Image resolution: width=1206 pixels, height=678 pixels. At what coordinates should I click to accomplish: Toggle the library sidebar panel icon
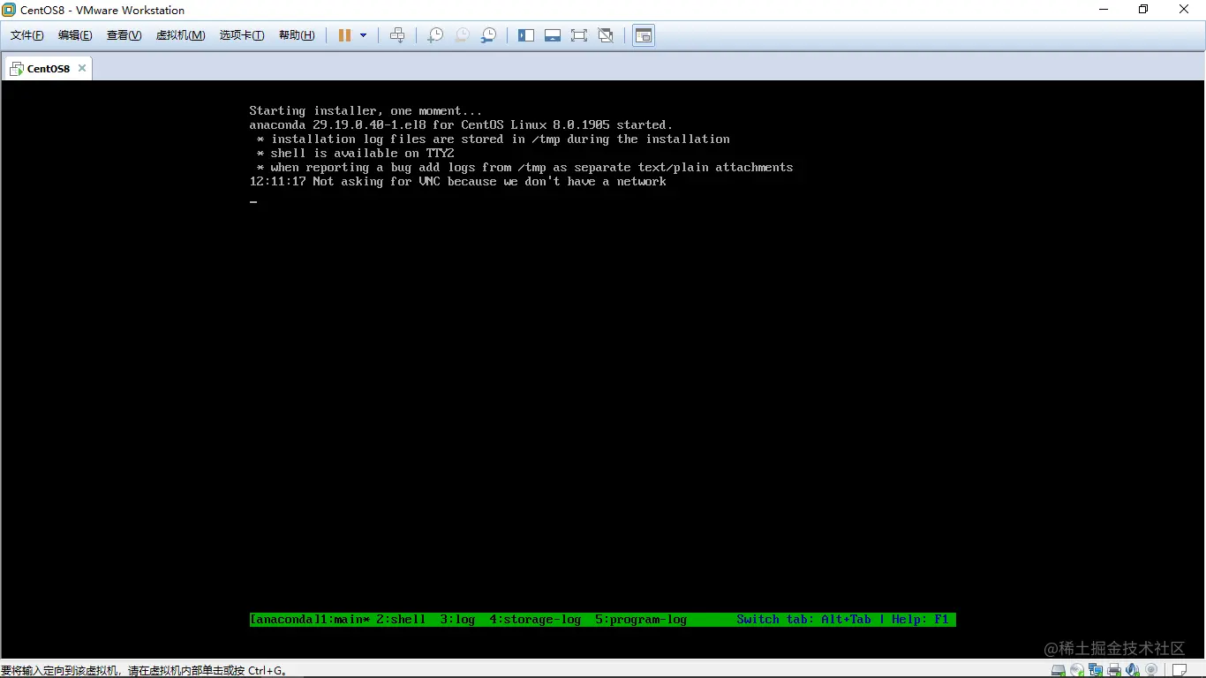pyautogui.click(x=526, y=35)
